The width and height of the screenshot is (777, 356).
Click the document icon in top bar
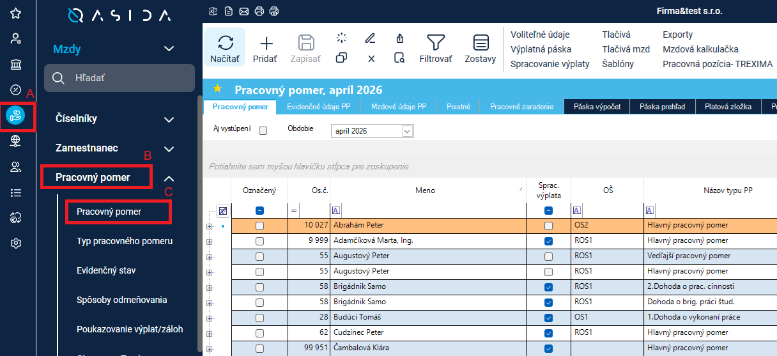tap(229, 11)
